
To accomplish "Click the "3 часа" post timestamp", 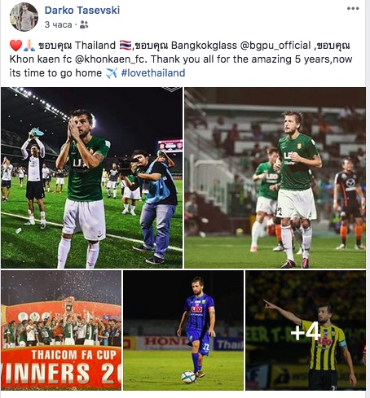I will click(x=58, y=24).
